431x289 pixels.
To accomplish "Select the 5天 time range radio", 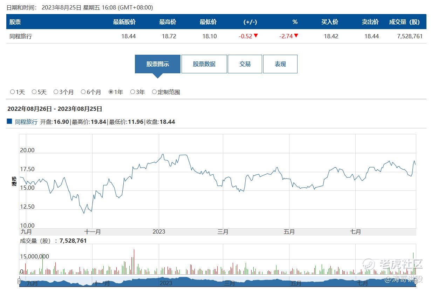I will 34,92.
